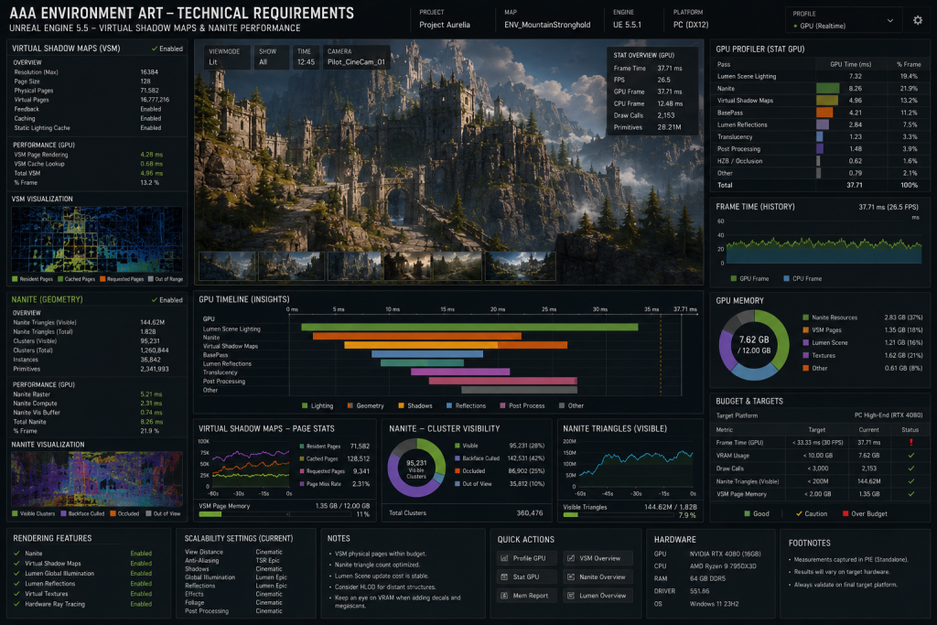Click the Nanite Visualization cluster image
The image size is (937, 625).
[97, 480]
